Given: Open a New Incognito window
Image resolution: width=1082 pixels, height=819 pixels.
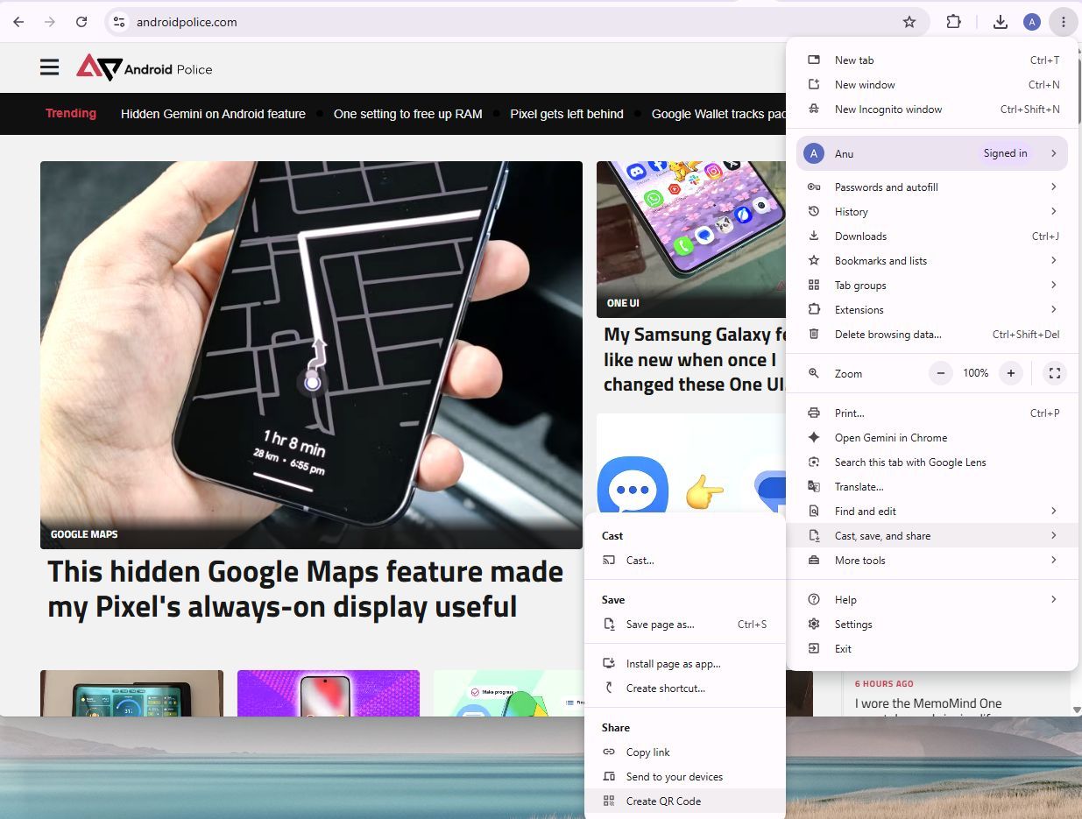Looking at the screenshot, I should (x=932, y=109).
